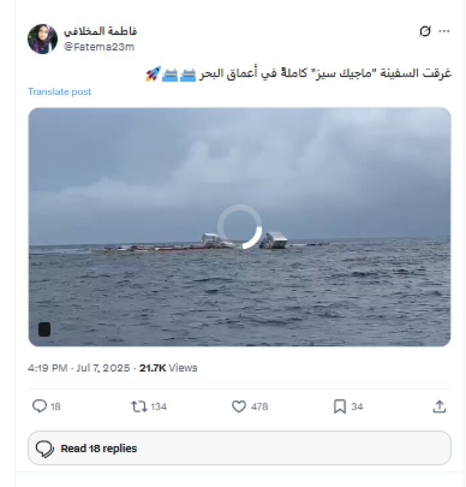
Task: Like the post with the heart icon
Action: pyautogui.click(x=238, y=406)
